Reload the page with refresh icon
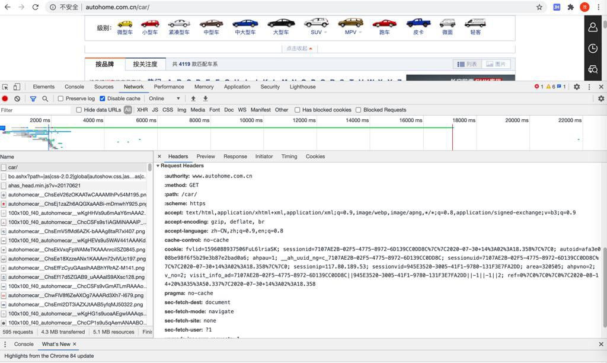The width and height of the screenshot is (607, 363). [35, 7]
